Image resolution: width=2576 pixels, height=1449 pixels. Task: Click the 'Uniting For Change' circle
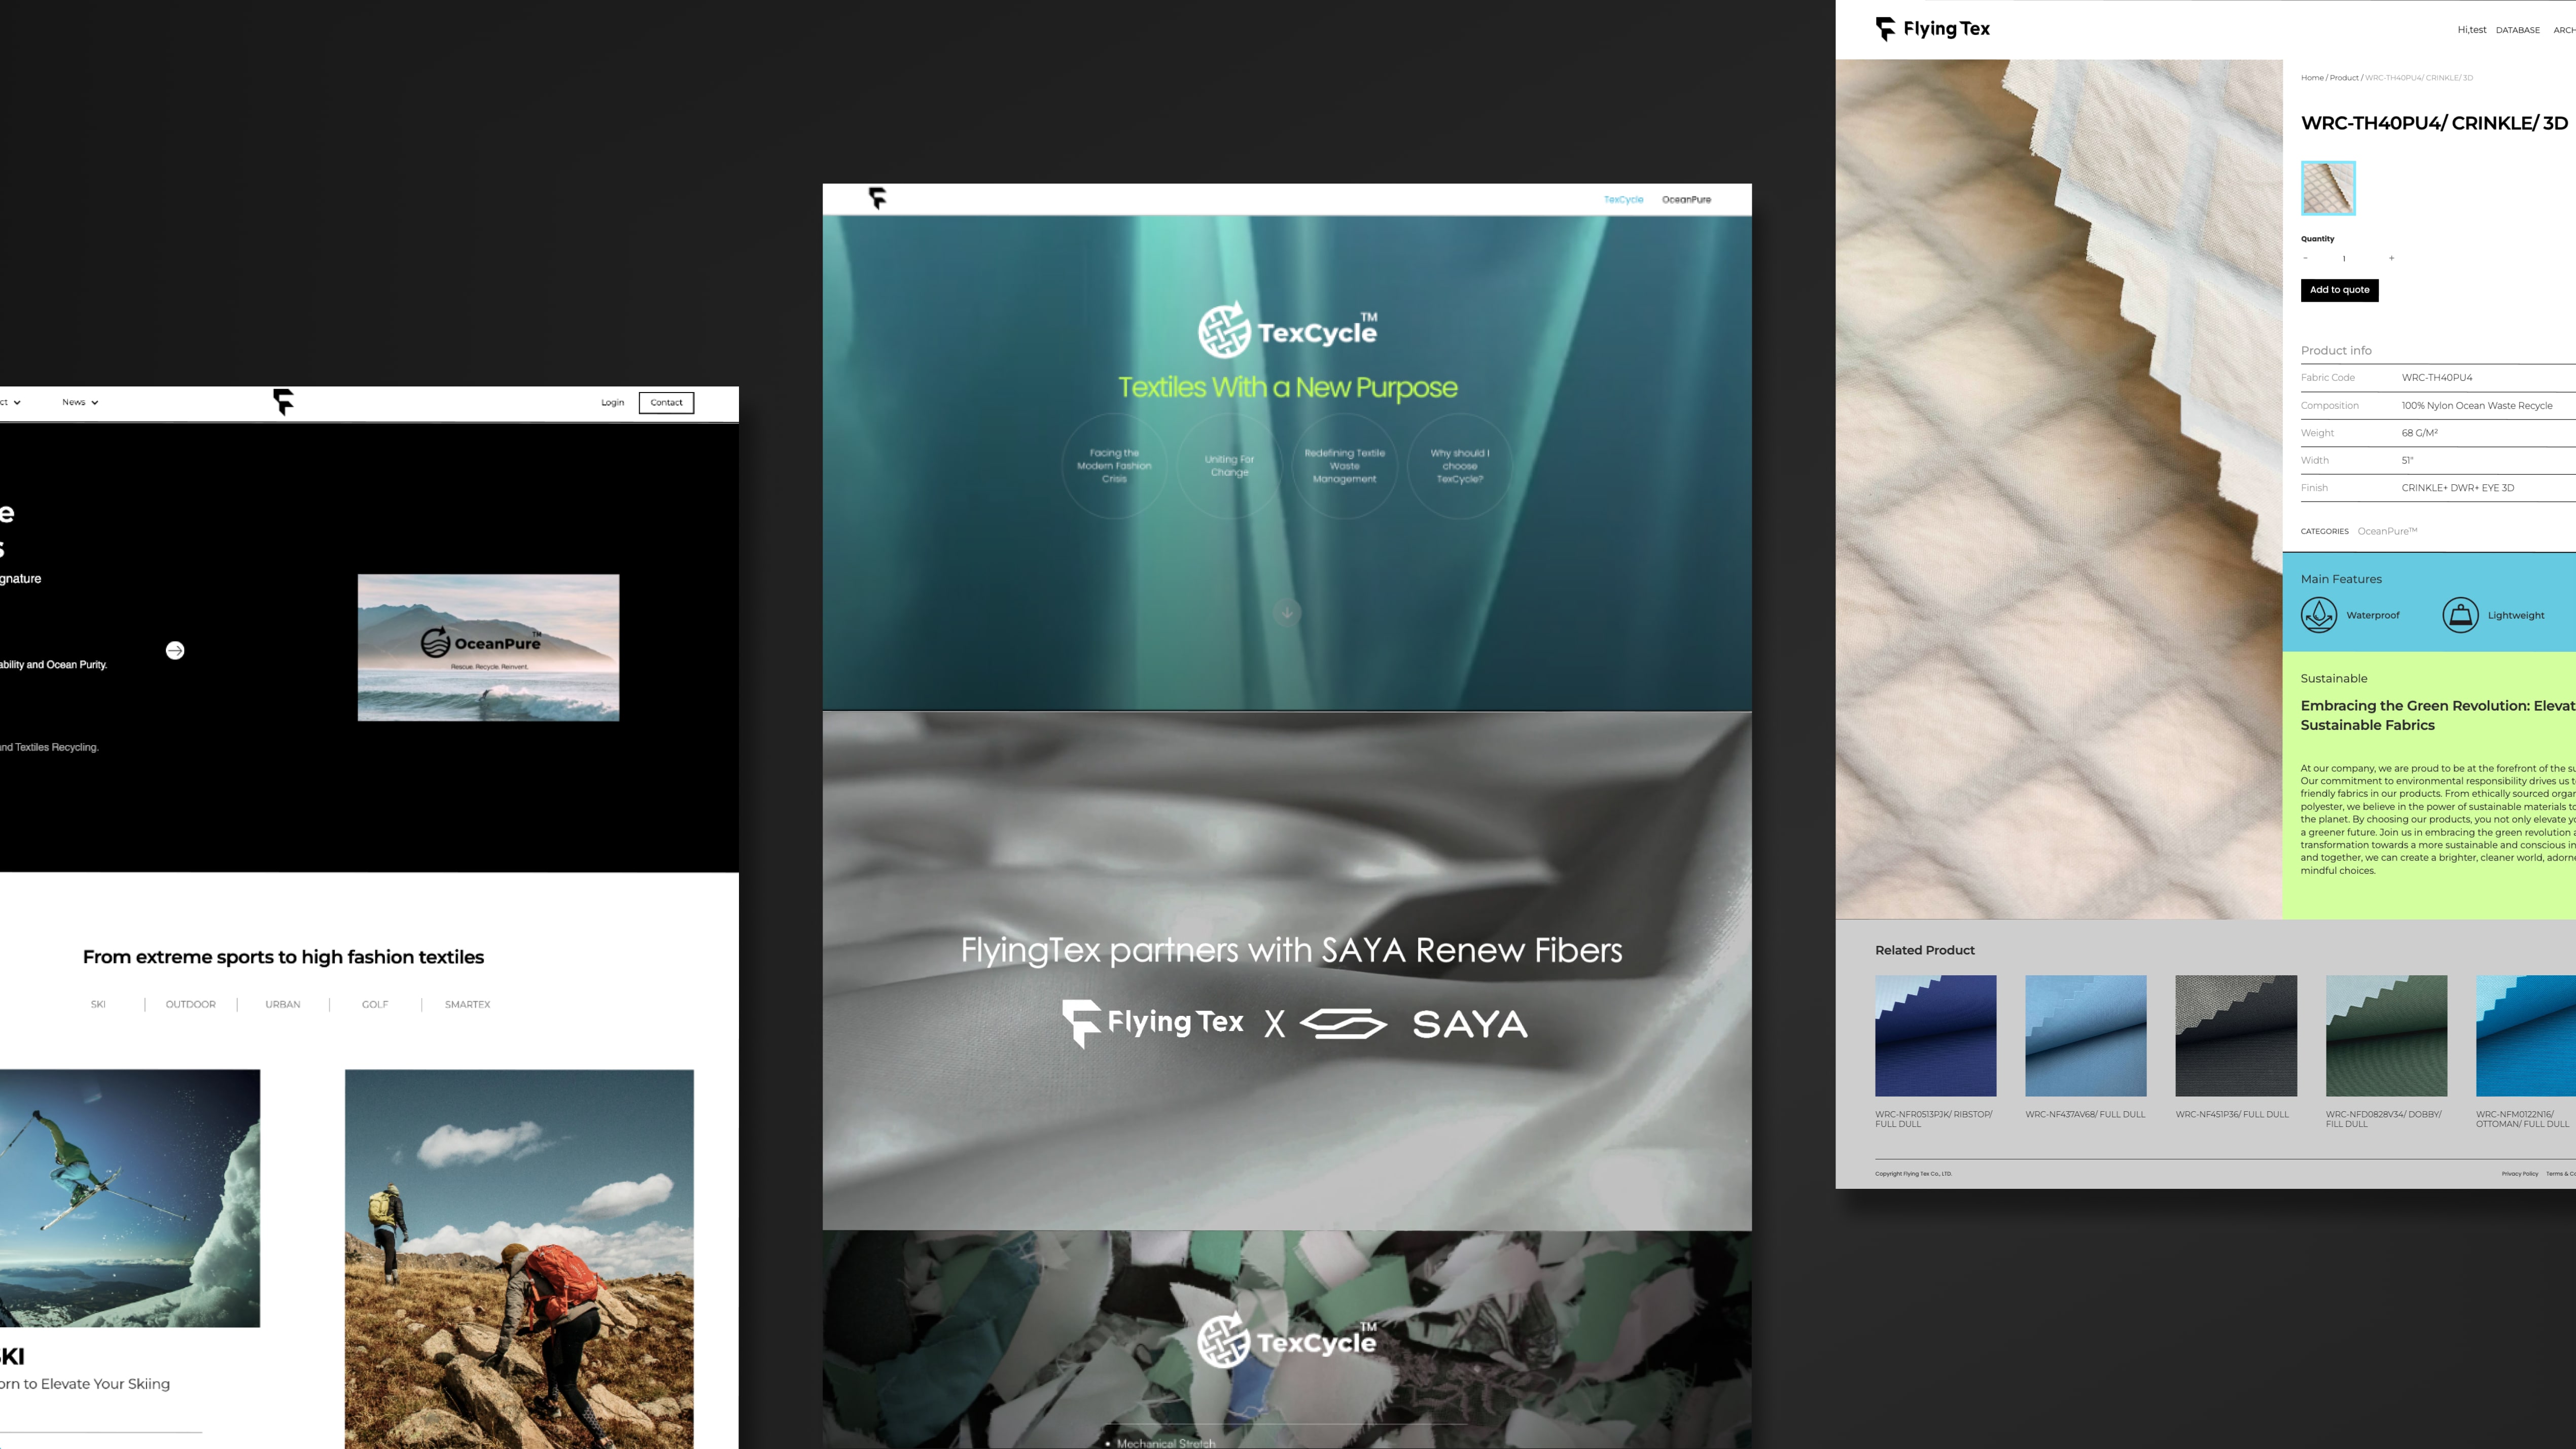[1229, 466]
